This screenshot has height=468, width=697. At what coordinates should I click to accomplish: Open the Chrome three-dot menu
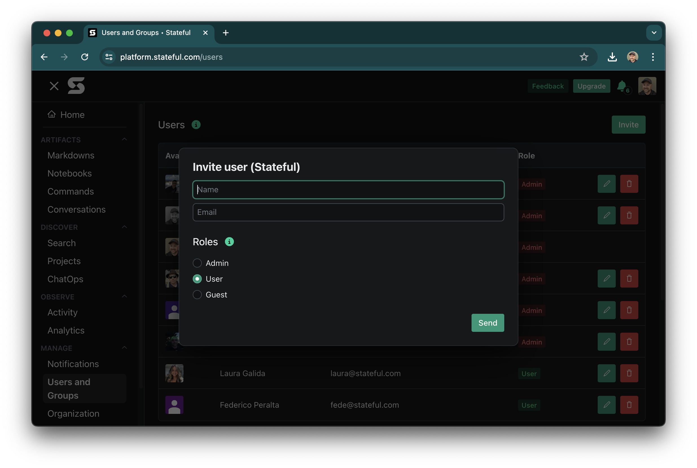[653, 57]
